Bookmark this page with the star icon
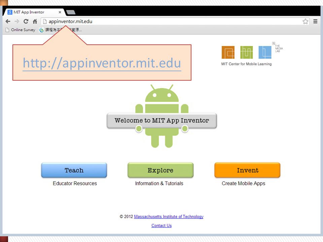Image resolution: width=323 pixels, height=242 pixels. tap(305, 22)
